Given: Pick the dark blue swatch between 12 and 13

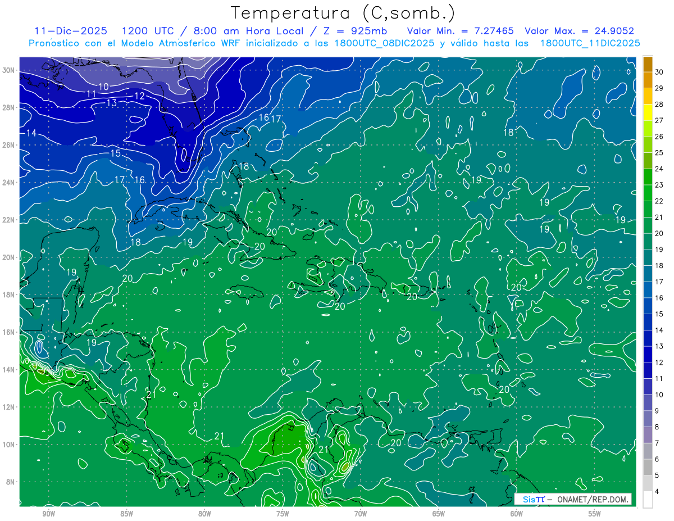Looking at the screenshot, I should pos(648,355).
